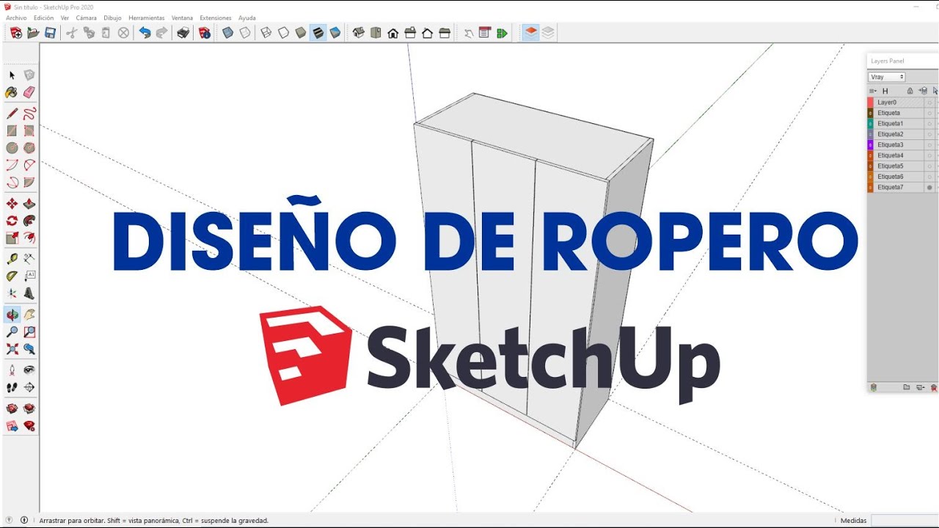The width and height of the screenshot is (939, 528).
Task: Select the Etiqueta2 layer row
Action: 902,134
